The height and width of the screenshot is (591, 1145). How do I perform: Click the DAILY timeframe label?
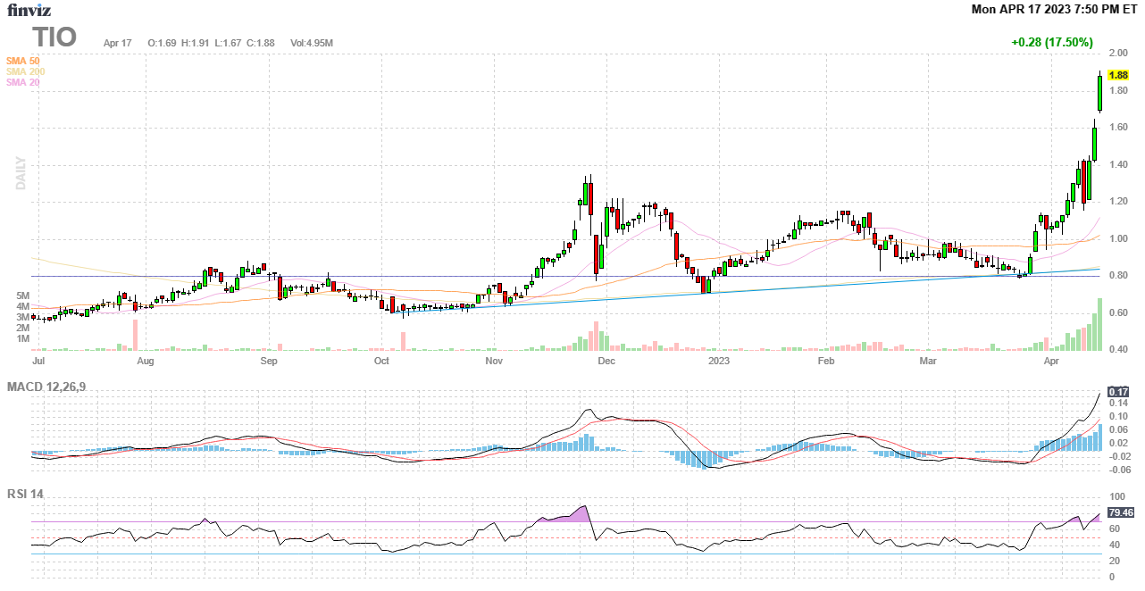[20, 173]
